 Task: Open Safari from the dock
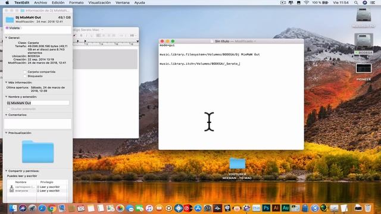[42, 208]
